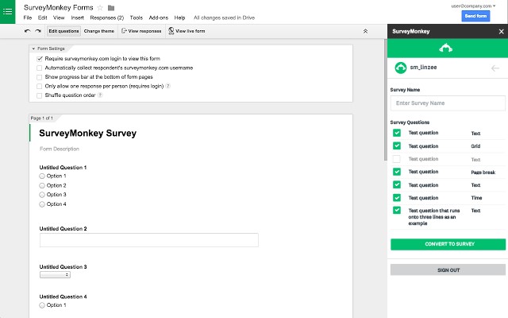Click View live form button
The width and height of the screenshot is (508, 318).
click(x=187, y=31)
